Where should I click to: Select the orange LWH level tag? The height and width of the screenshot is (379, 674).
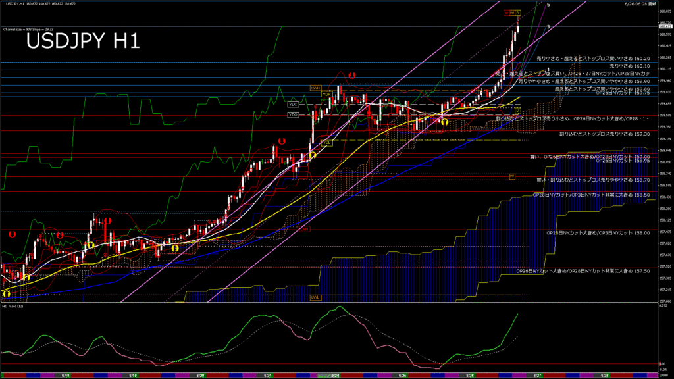tap(315, 88)
